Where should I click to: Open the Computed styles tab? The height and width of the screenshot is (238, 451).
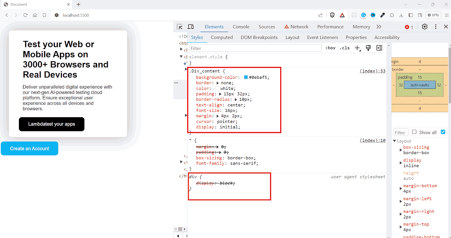pos(222,37)
